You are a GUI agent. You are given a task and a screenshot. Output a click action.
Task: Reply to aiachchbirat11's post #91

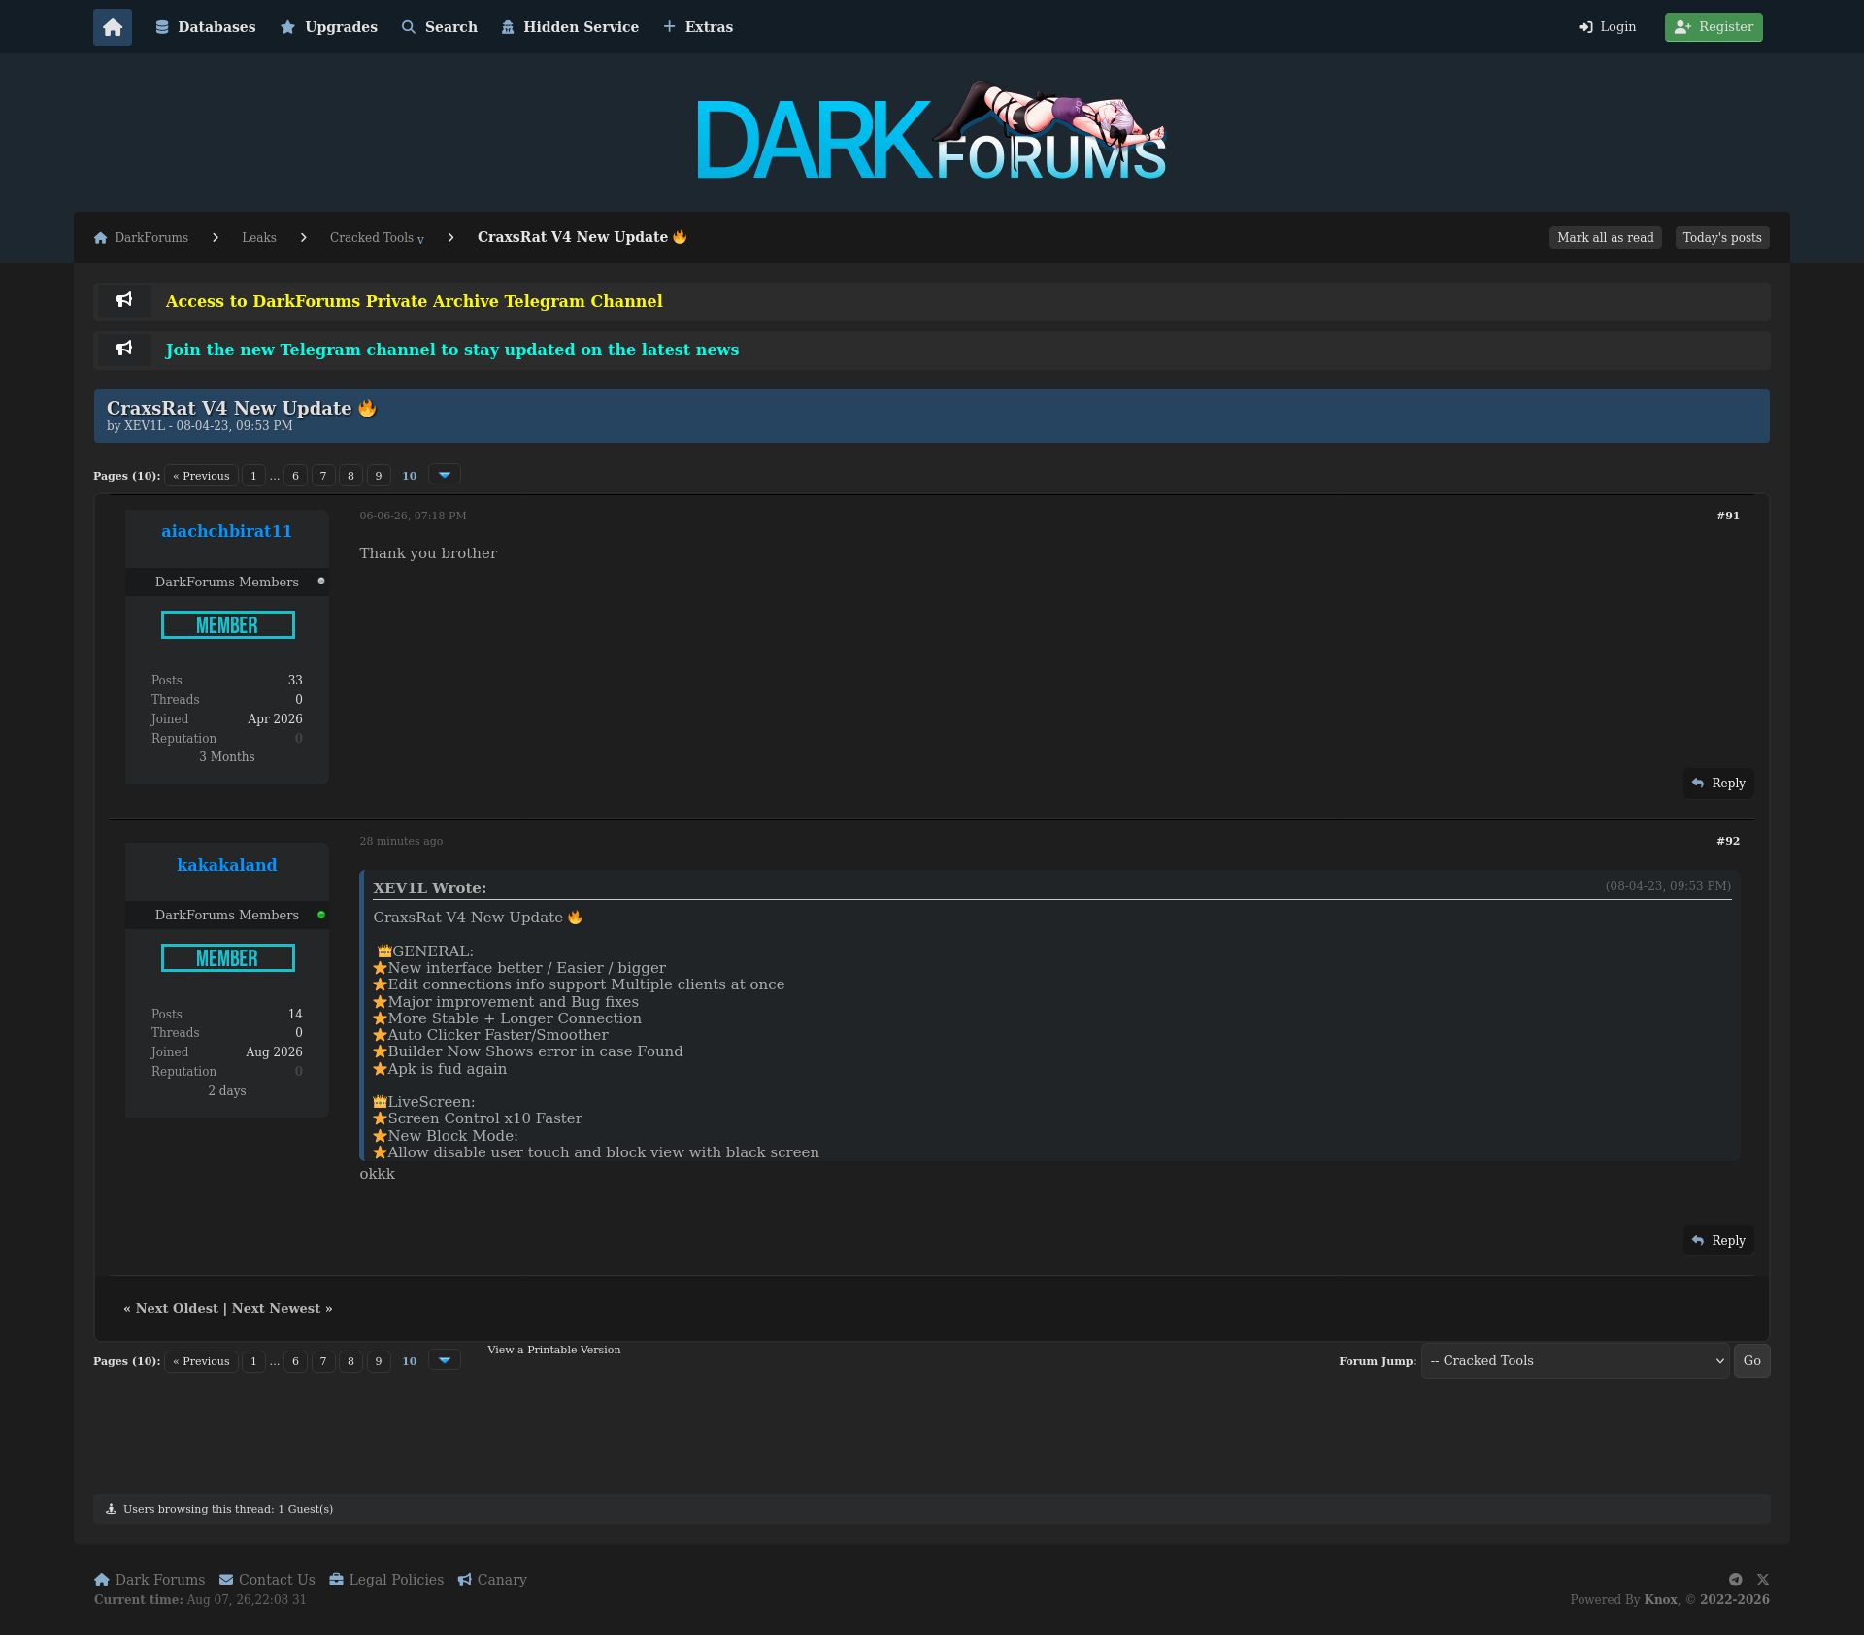[x=1718, y=784]
